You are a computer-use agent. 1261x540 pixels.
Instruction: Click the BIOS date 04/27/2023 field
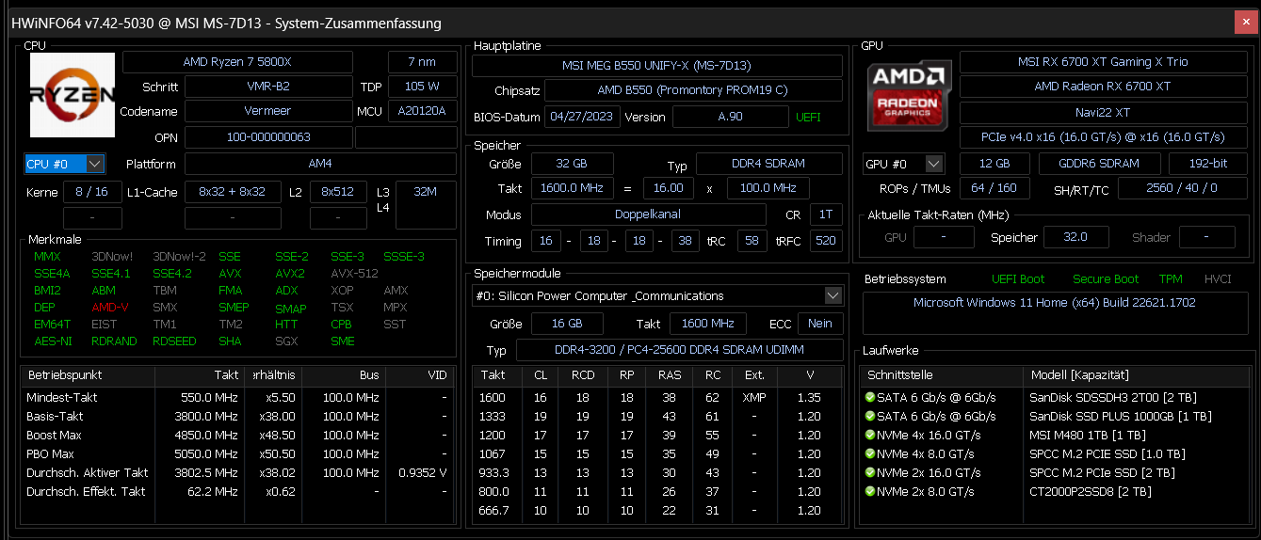pyautogui.click(x=580, y=117)
